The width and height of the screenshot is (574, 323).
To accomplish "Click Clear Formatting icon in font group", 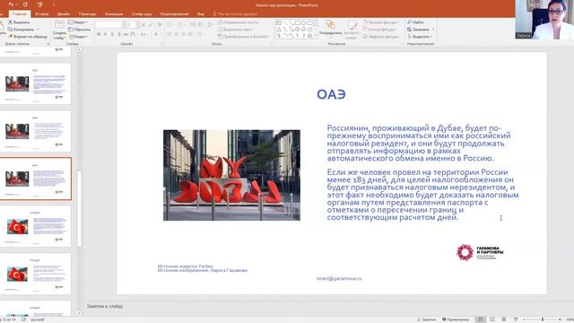I will pyautogui.click(x=160, y=24).
